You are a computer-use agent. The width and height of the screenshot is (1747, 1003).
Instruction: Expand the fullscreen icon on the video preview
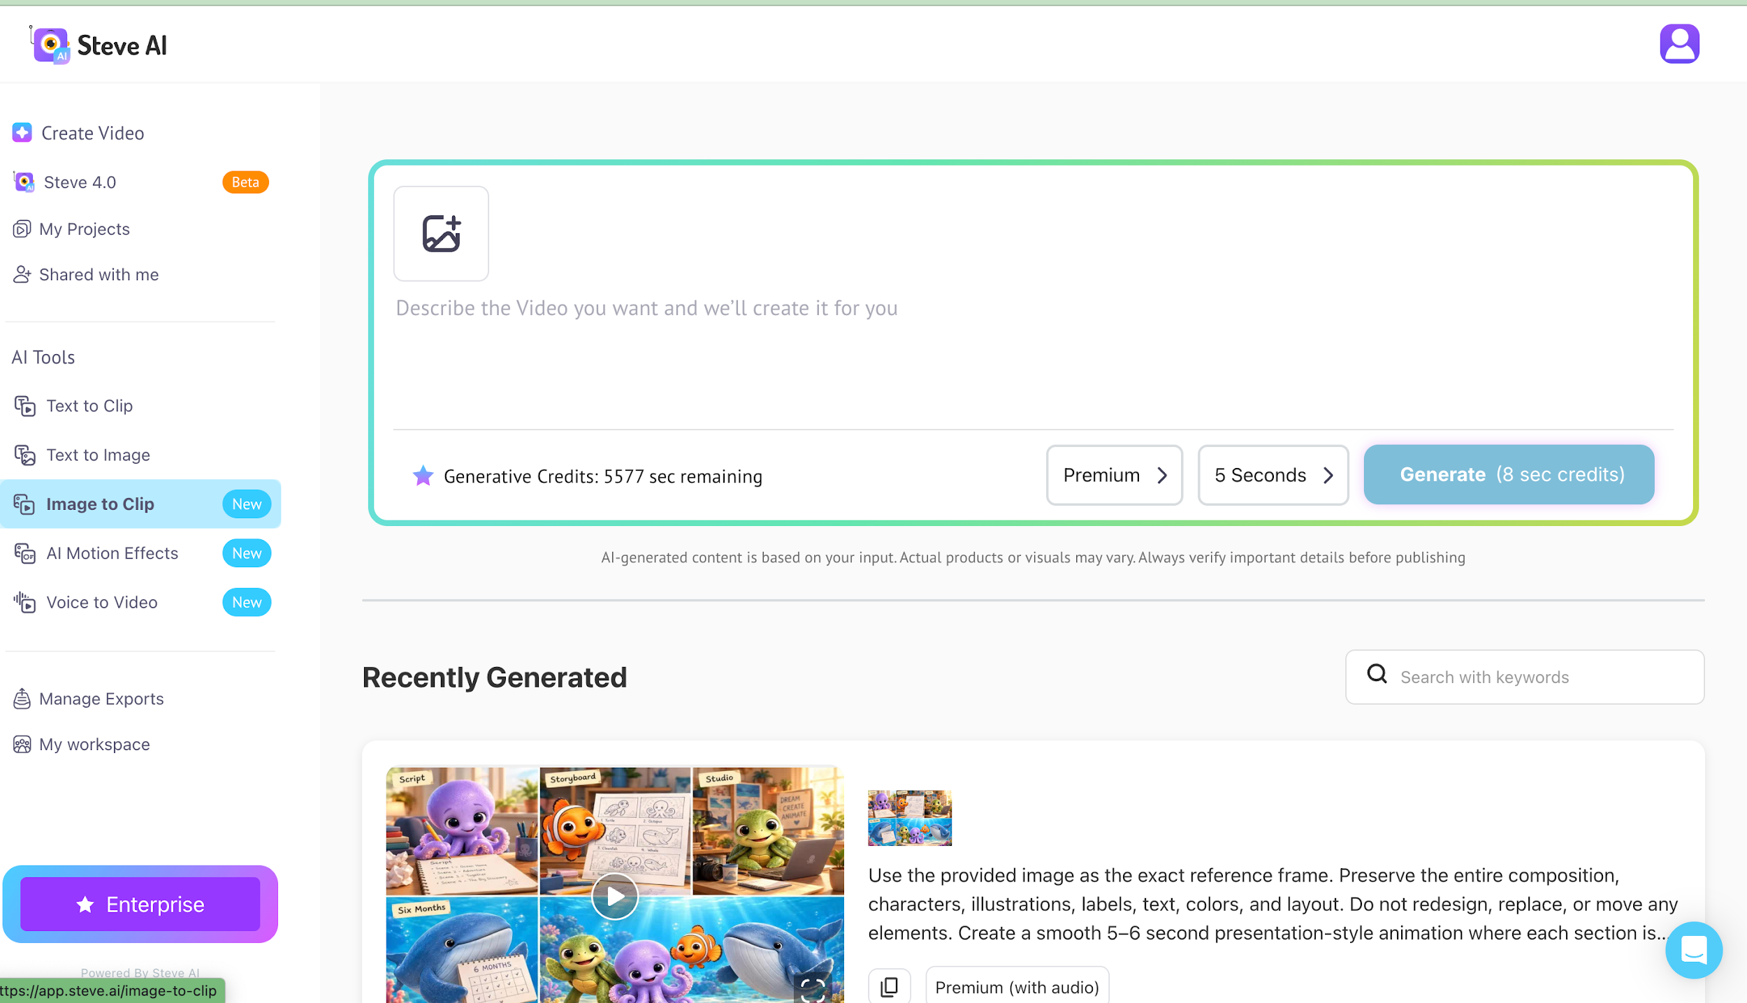(x=813, y=990)
